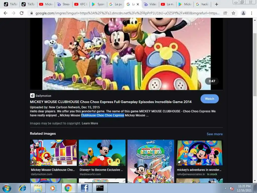Bookmark this page with the star icon
The height and width of the screenshot is (193, 257).
[x=233, y=13]
